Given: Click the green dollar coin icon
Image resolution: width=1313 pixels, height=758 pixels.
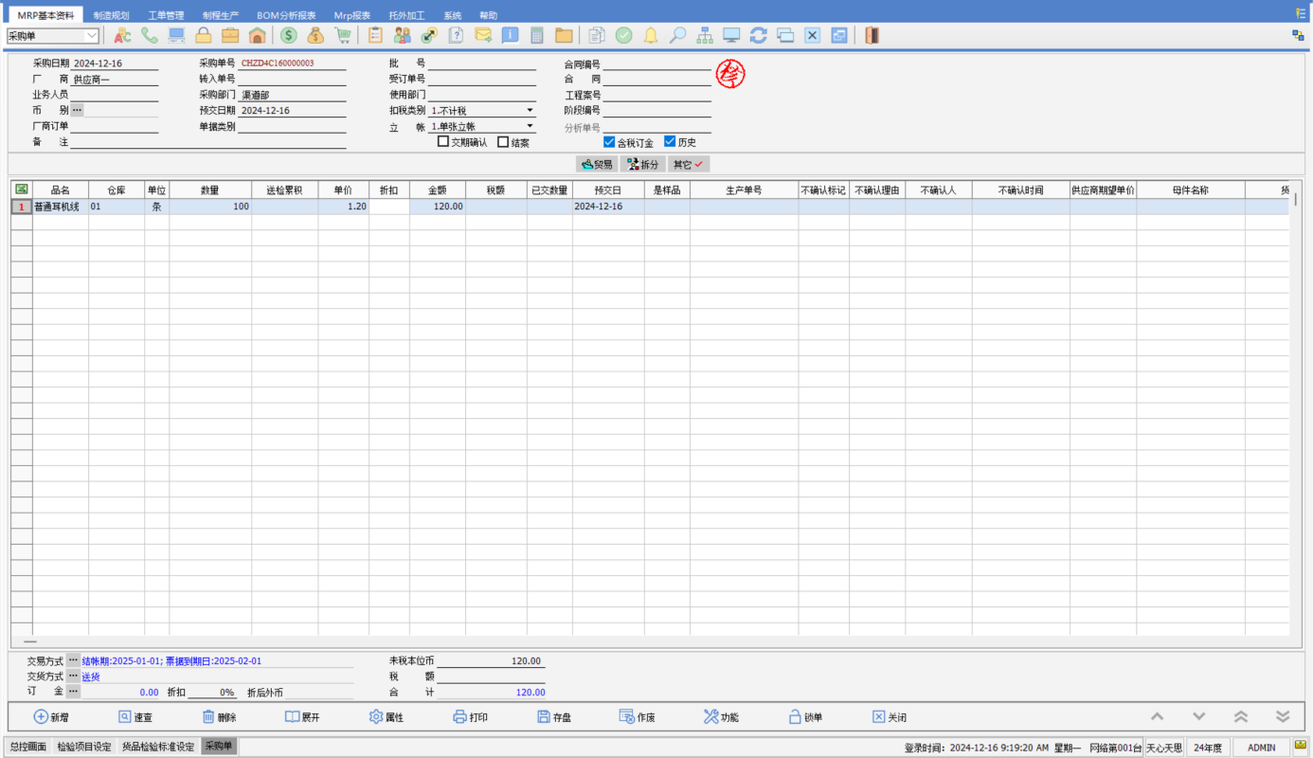Looking at the screenshot, I should coord(288,35).
